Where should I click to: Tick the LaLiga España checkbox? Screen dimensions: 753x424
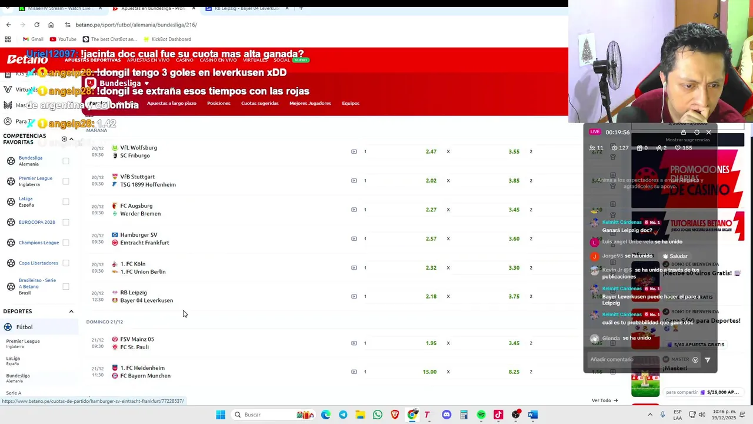point(66,202)
